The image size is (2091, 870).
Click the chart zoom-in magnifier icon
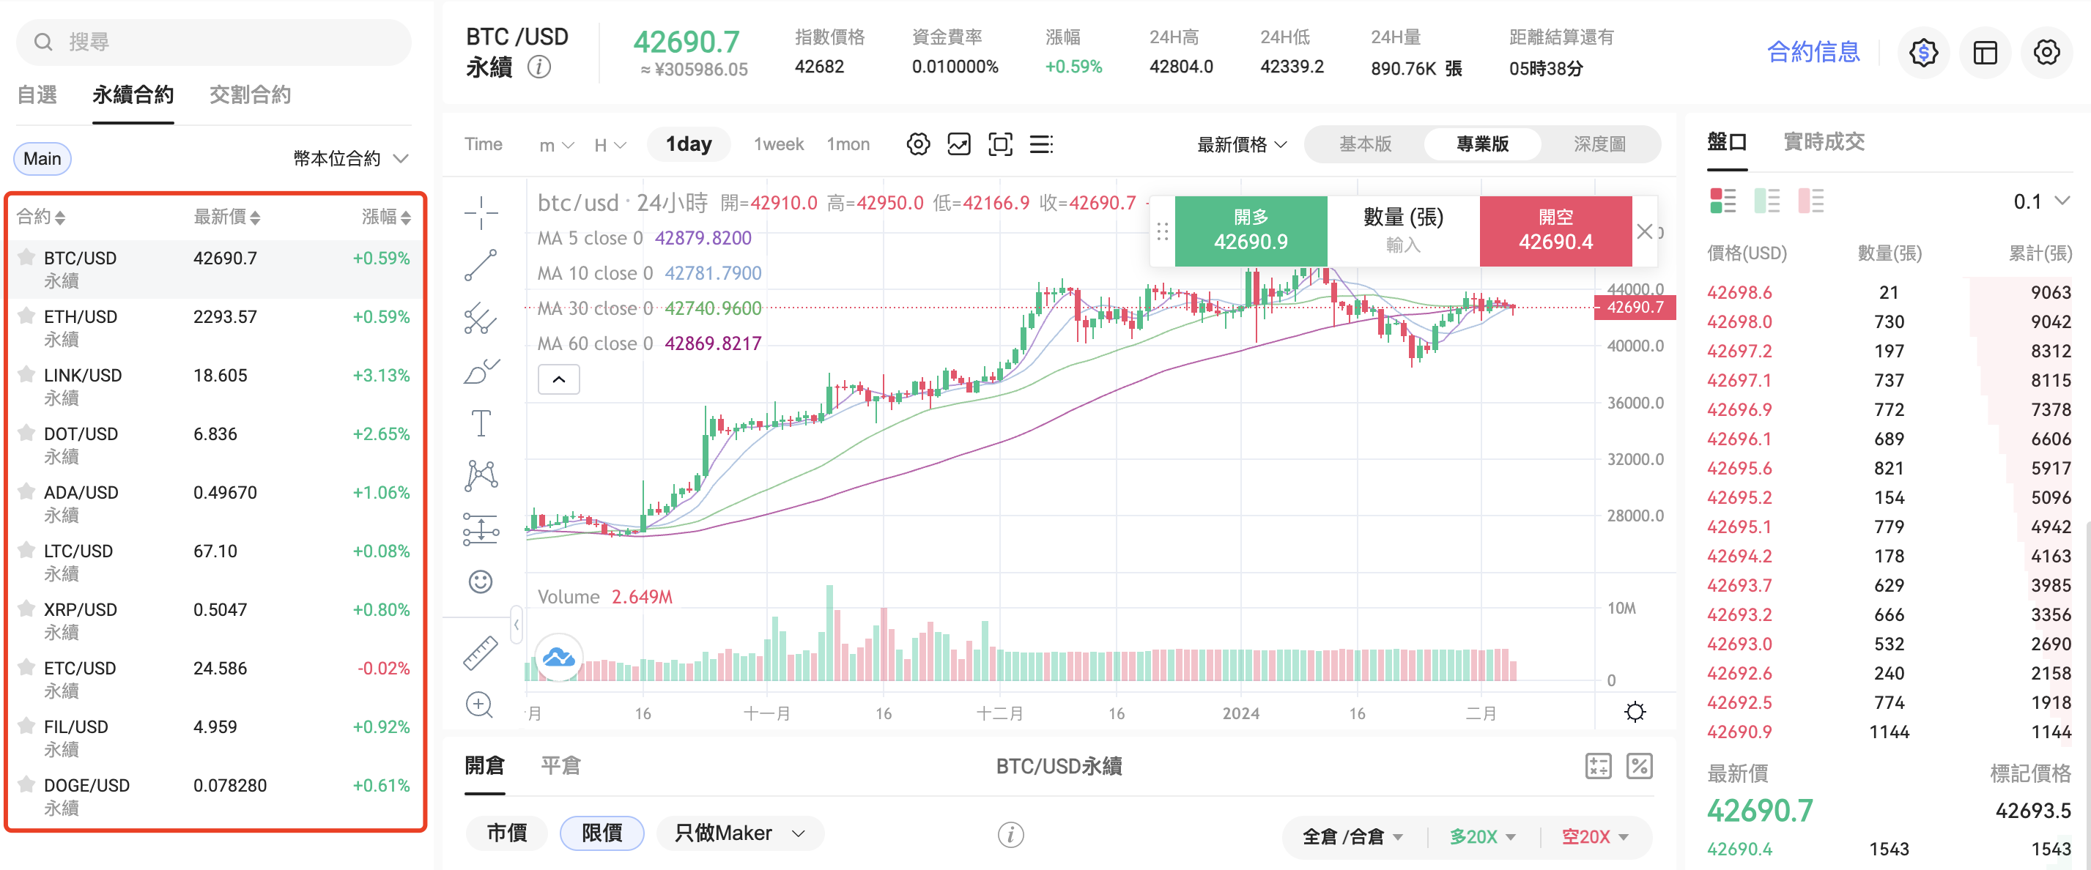(x=479, y=704)
